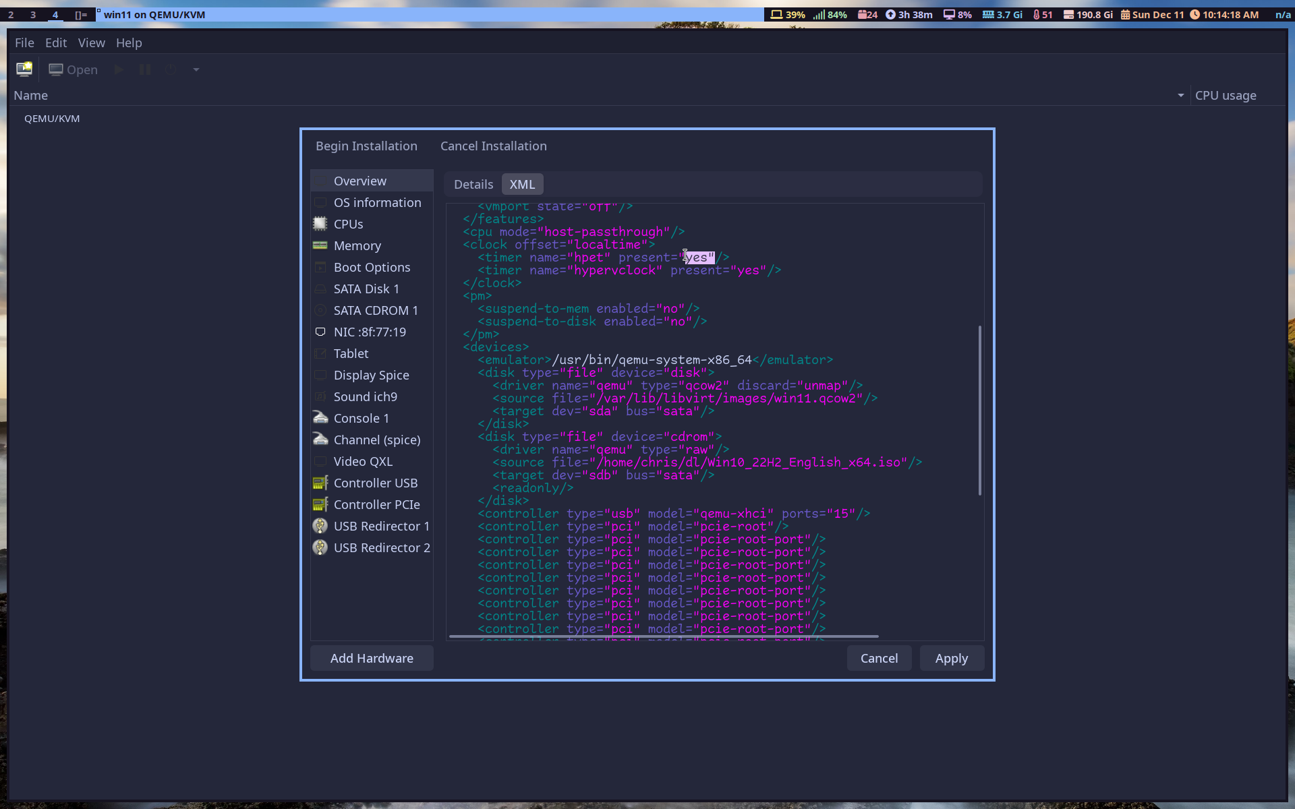Click the Add Hardware button
The image size is (1295, 809).
point(372,658)
